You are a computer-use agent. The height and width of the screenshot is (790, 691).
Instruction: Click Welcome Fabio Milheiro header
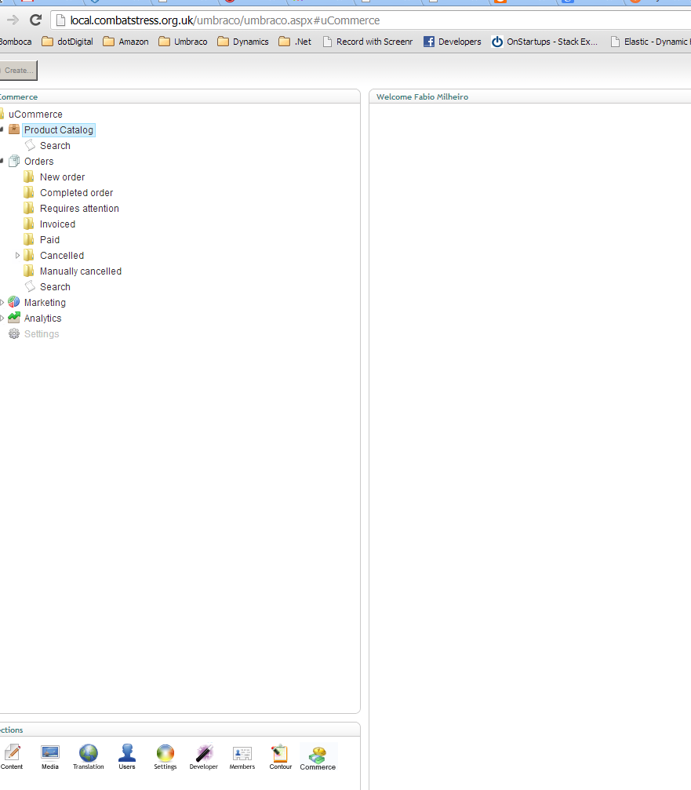pyautogui.click(x=422, y=96)
